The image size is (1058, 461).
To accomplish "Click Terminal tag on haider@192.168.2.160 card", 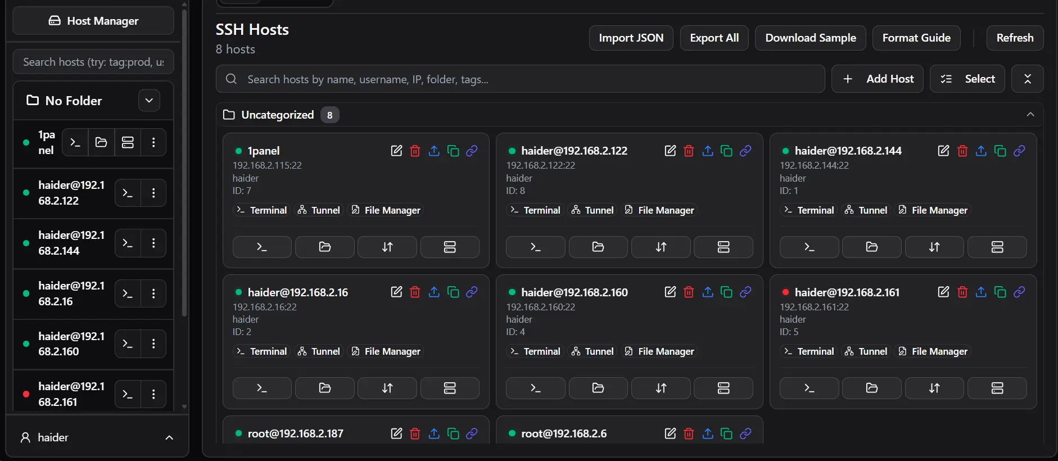I will click(x=535, y=351).
